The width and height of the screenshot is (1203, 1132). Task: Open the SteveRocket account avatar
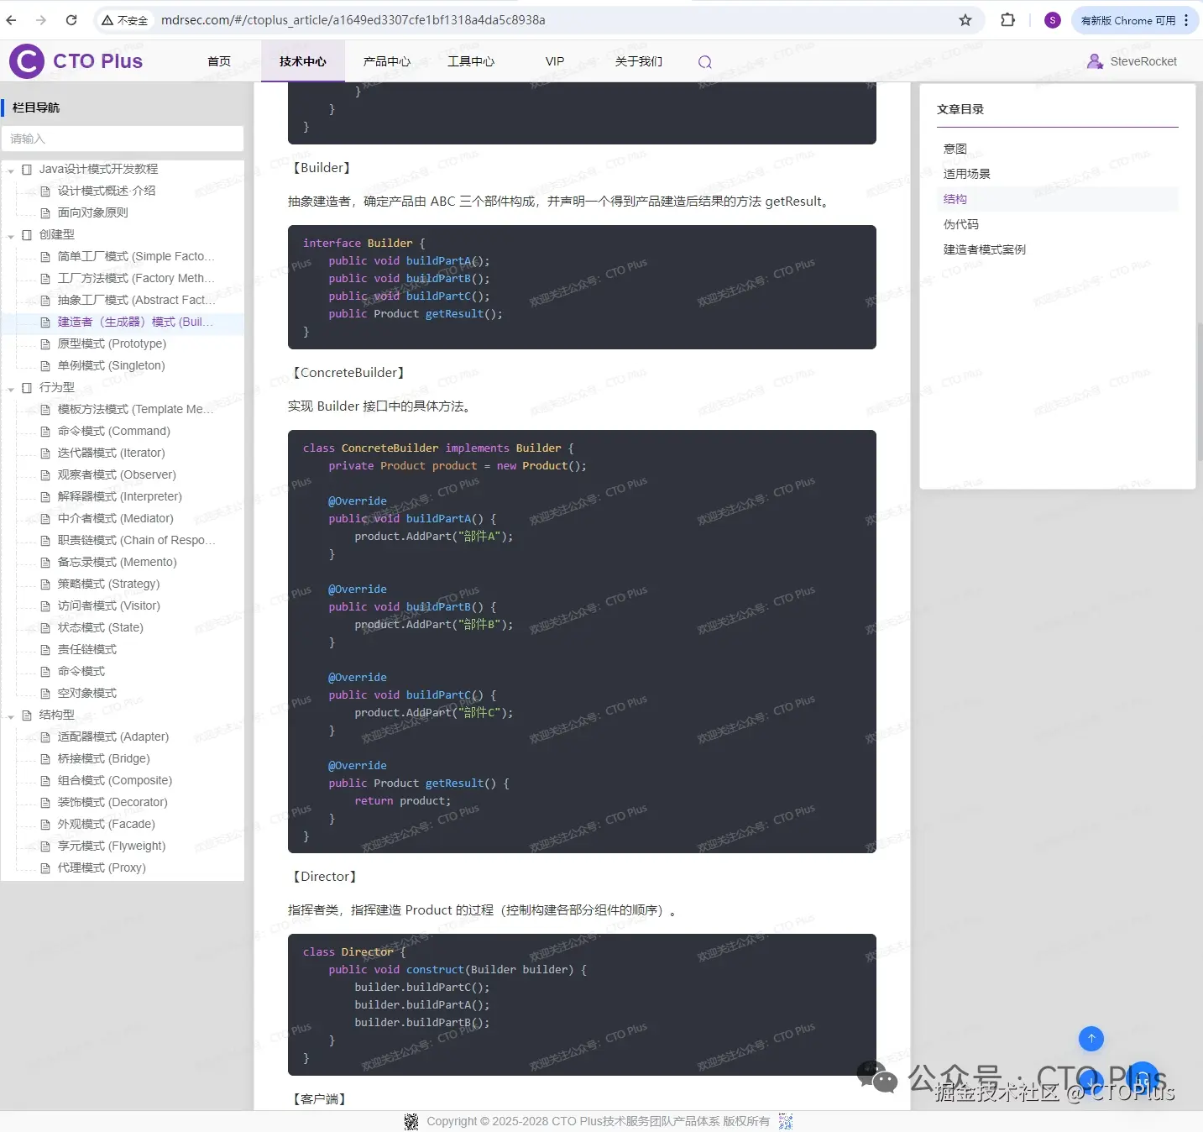point(1095,60)
